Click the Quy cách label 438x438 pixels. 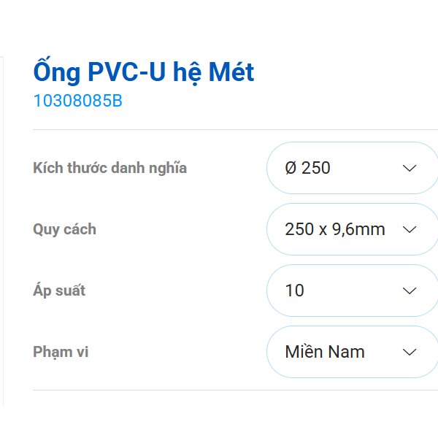tap(65, 229)
